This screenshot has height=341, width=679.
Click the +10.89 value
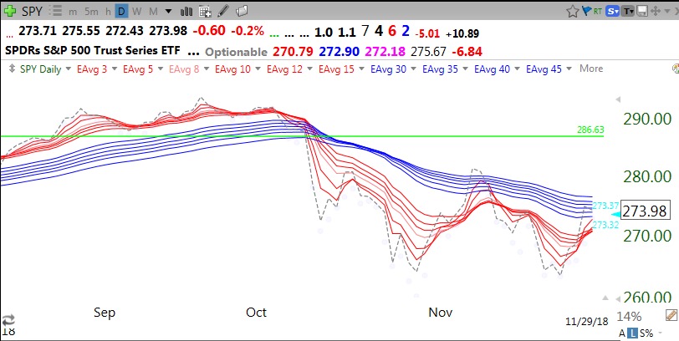462,33
